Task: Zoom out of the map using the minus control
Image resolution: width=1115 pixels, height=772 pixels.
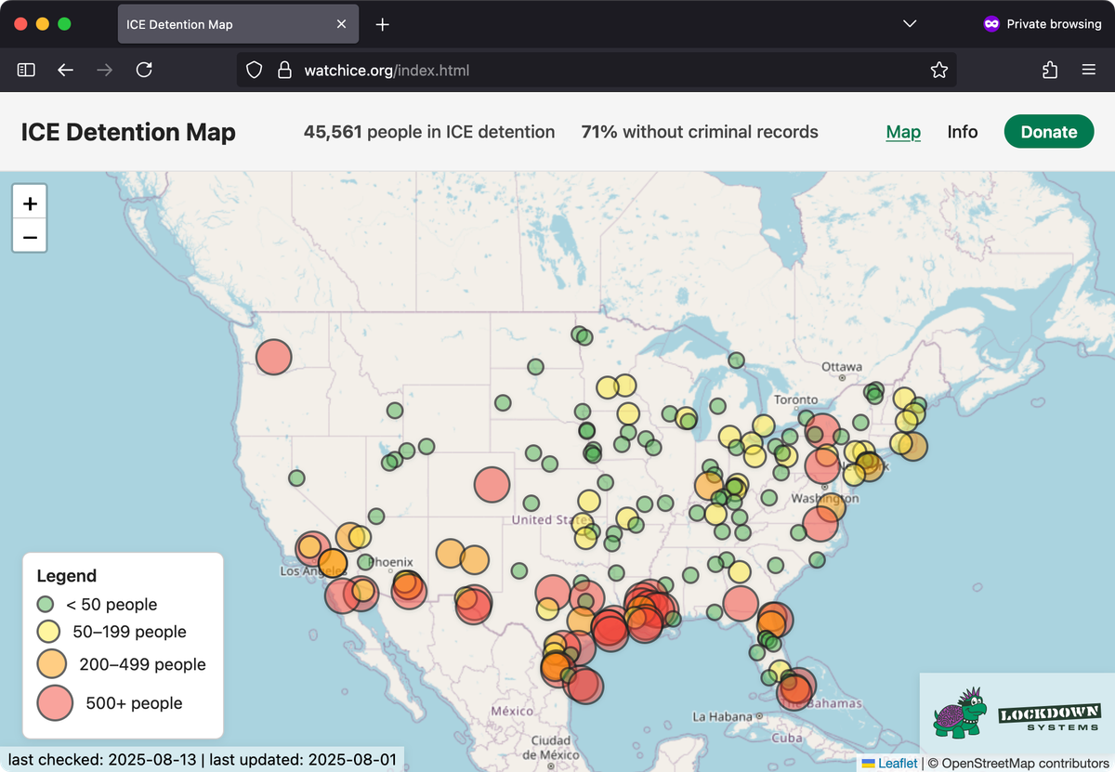Action: pos(30,236)
